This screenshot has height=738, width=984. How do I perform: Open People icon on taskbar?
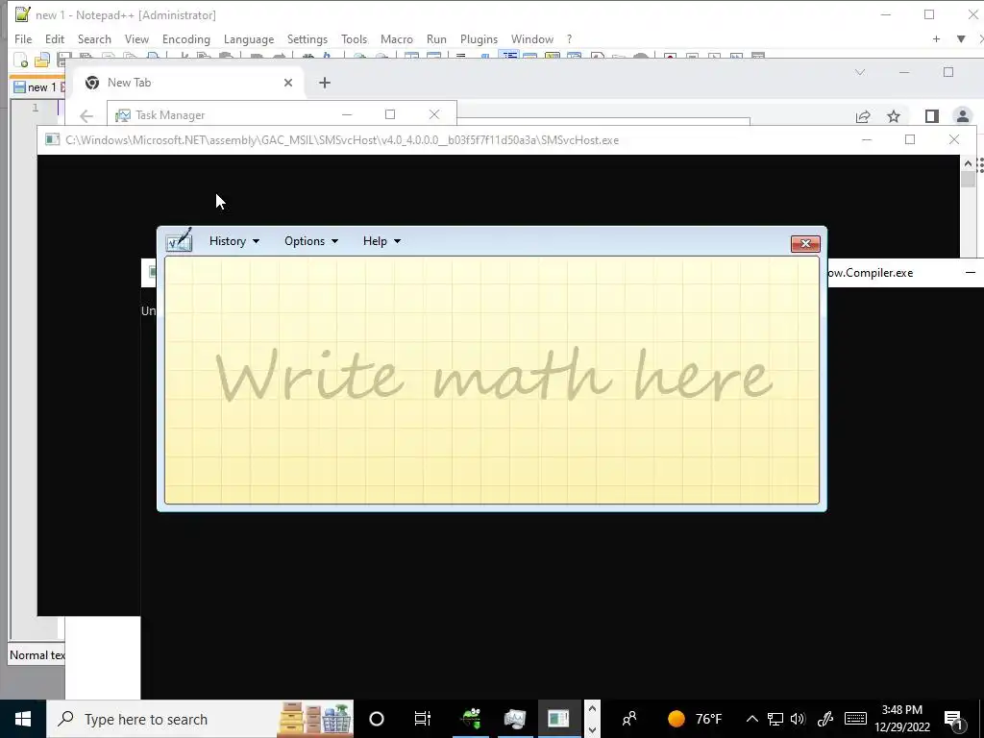pos(628,719)
